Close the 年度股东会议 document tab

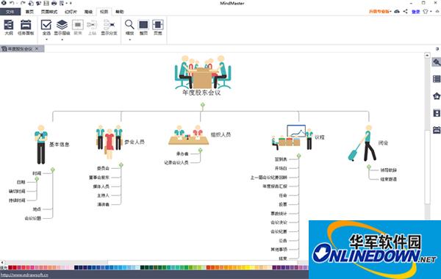coord(37,49)
